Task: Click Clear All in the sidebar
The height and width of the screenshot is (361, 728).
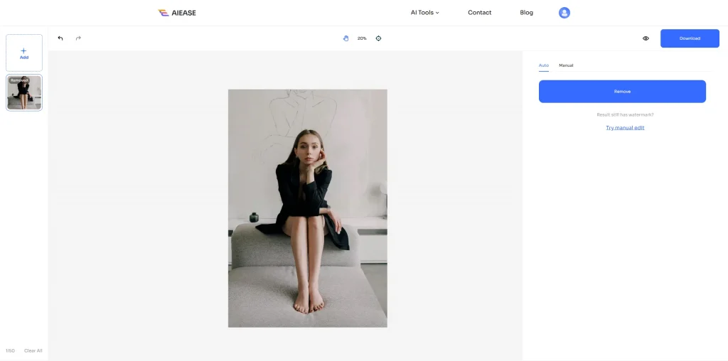Action: pos(33,351)
